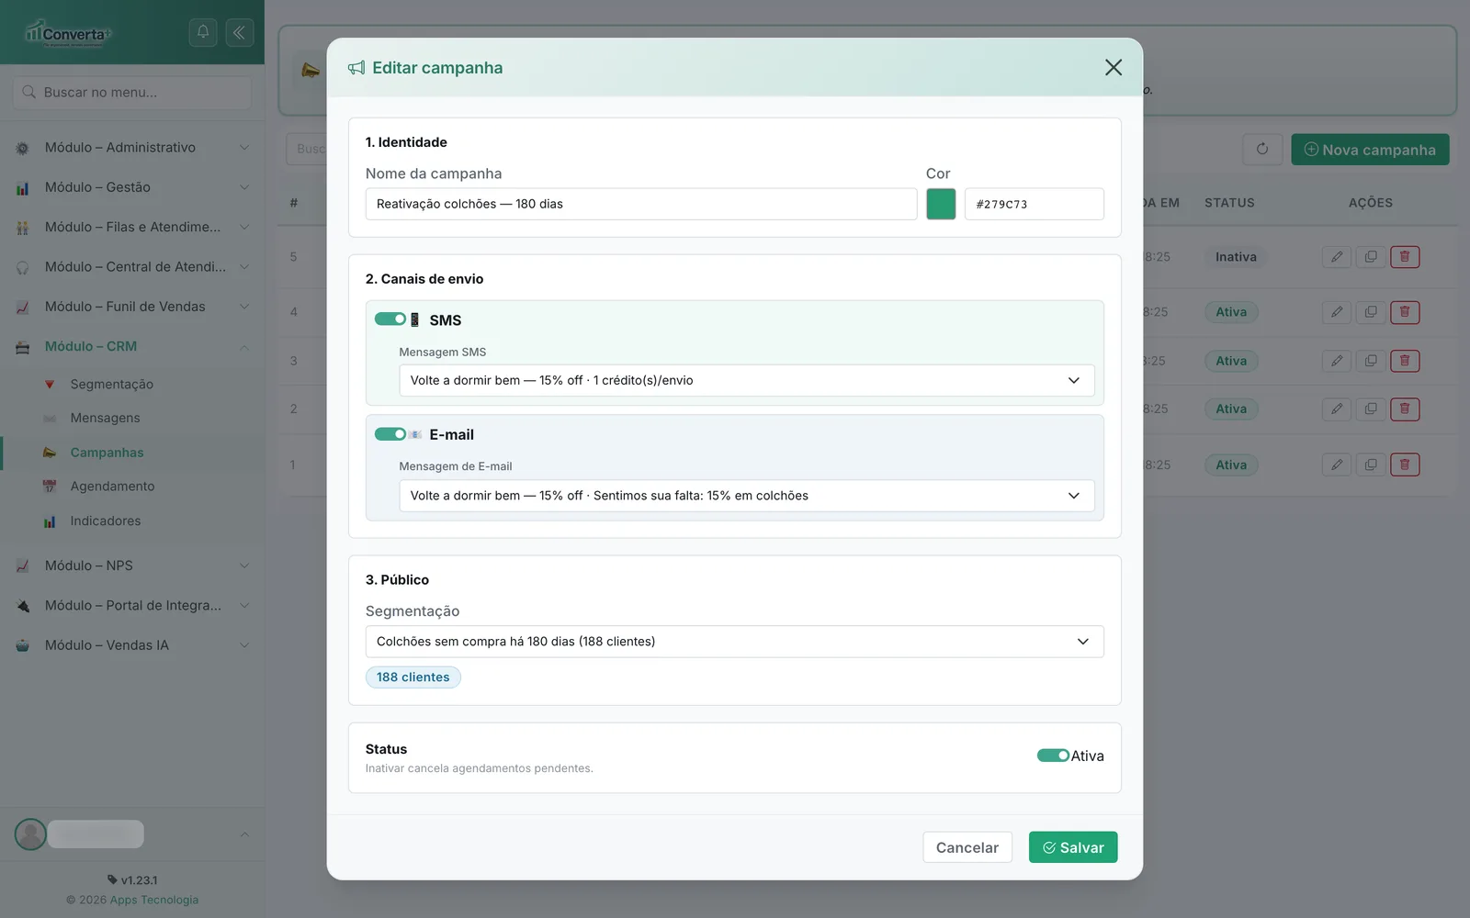Open the Mensagem SMS dropdown

click(746, 380)
